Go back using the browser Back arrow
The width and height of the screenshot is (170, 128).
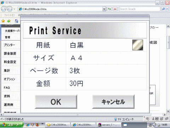[x=4, y=9]
